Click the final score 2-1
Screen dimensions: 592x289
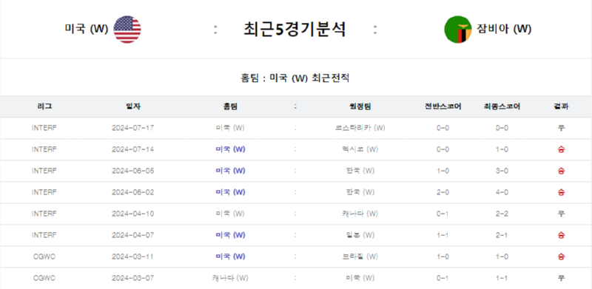click(502, 236)
